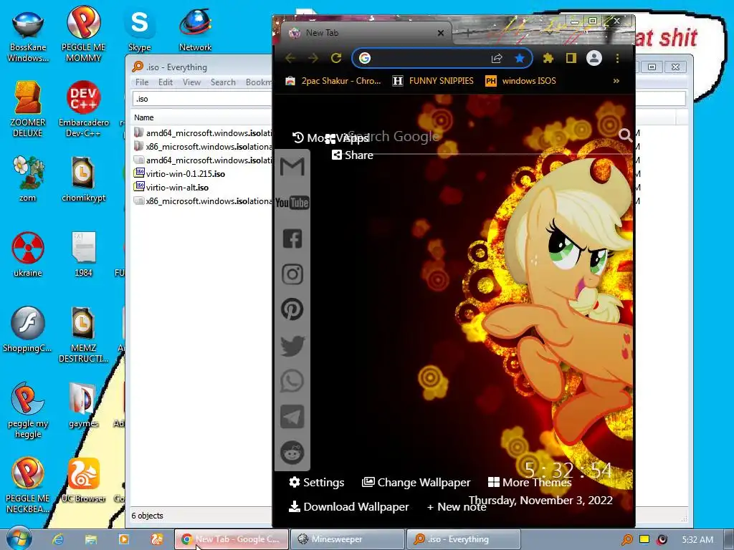Open Windows Start button
Image resolution: width=734 pixels, height=550 pixels.
pyautogui.click(x=19, y=539)
